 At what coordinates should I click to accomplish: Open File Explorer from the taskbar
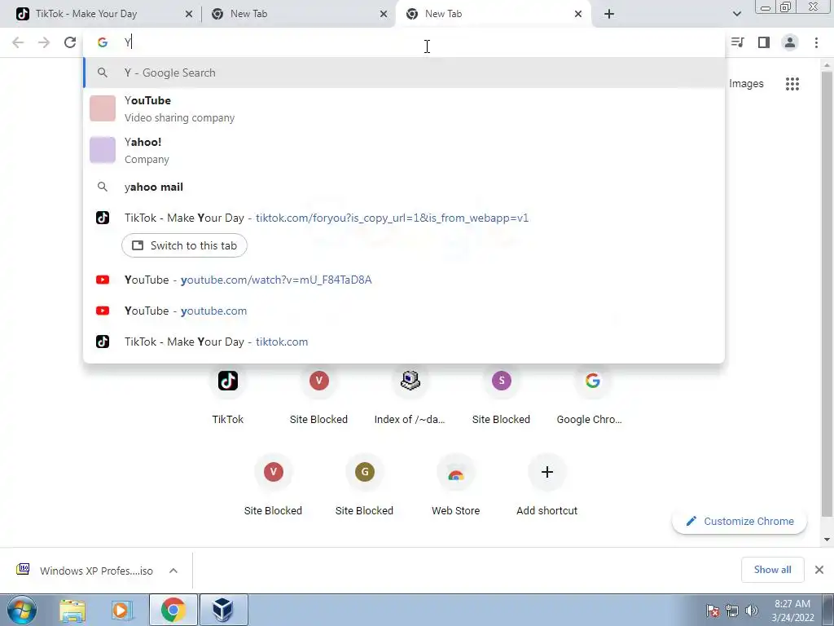click(x=72, y=610)
